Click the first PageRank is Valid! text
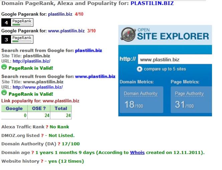 31,68
